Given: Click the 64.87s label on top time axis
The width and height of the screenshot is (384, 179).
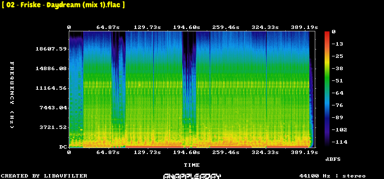Looking at the screenshot, I should coord(108,27).
